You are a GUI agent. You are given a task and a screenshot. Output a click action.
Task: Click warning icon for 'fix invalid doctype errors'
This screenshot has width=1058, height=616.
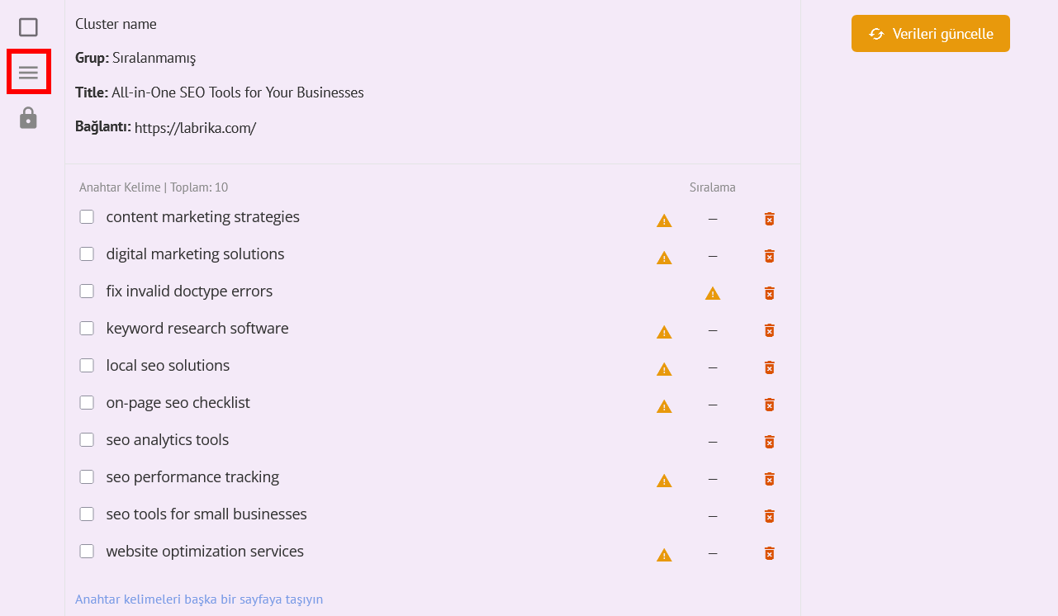point(713,294)
